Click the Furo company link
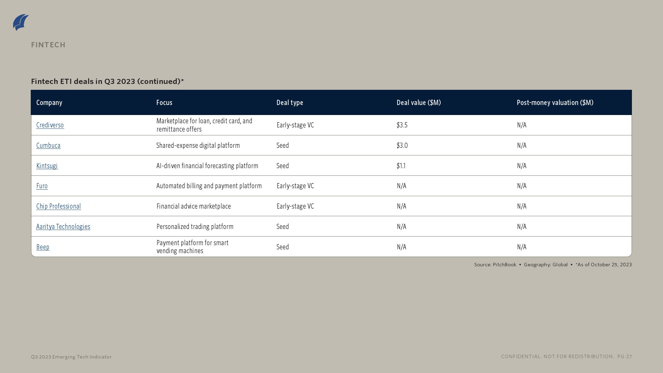This screenshot has height=373, width=663. tap(42, 186)
